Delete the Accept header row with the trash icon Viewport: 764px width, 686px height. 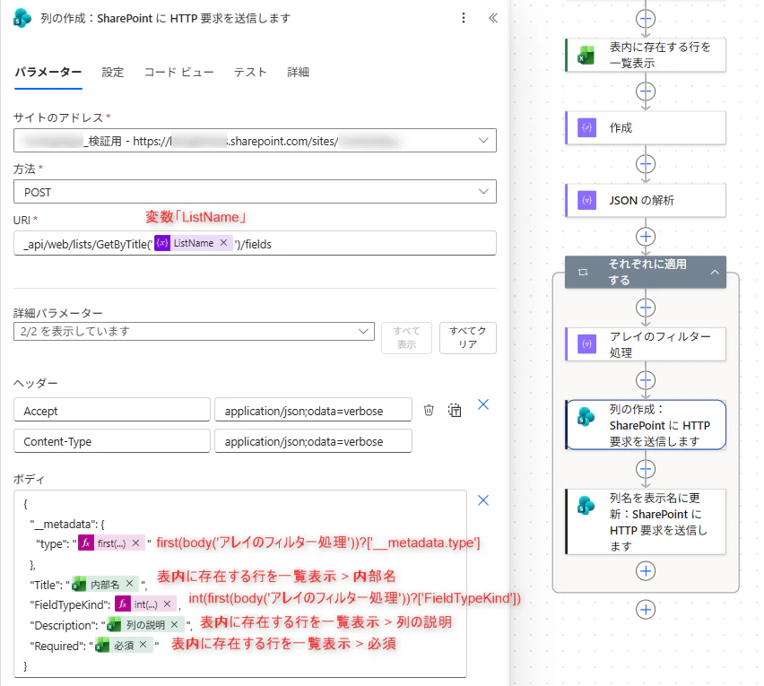(429, 410)
